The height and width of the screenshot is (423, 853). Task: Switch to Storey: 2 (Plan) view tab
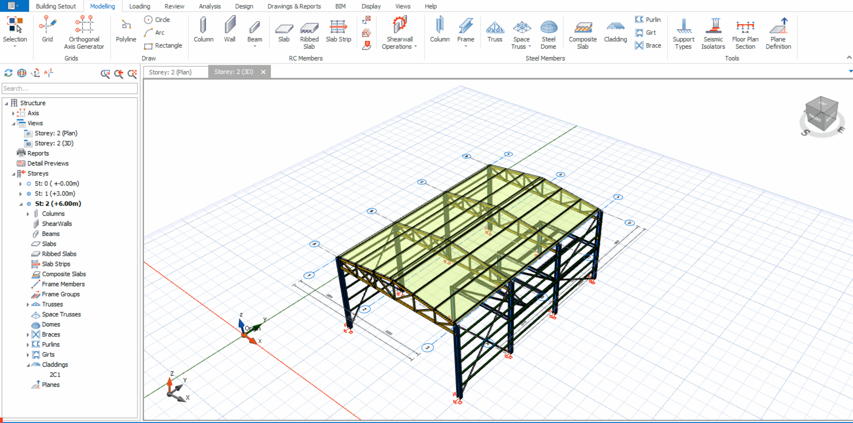(176, 72)
